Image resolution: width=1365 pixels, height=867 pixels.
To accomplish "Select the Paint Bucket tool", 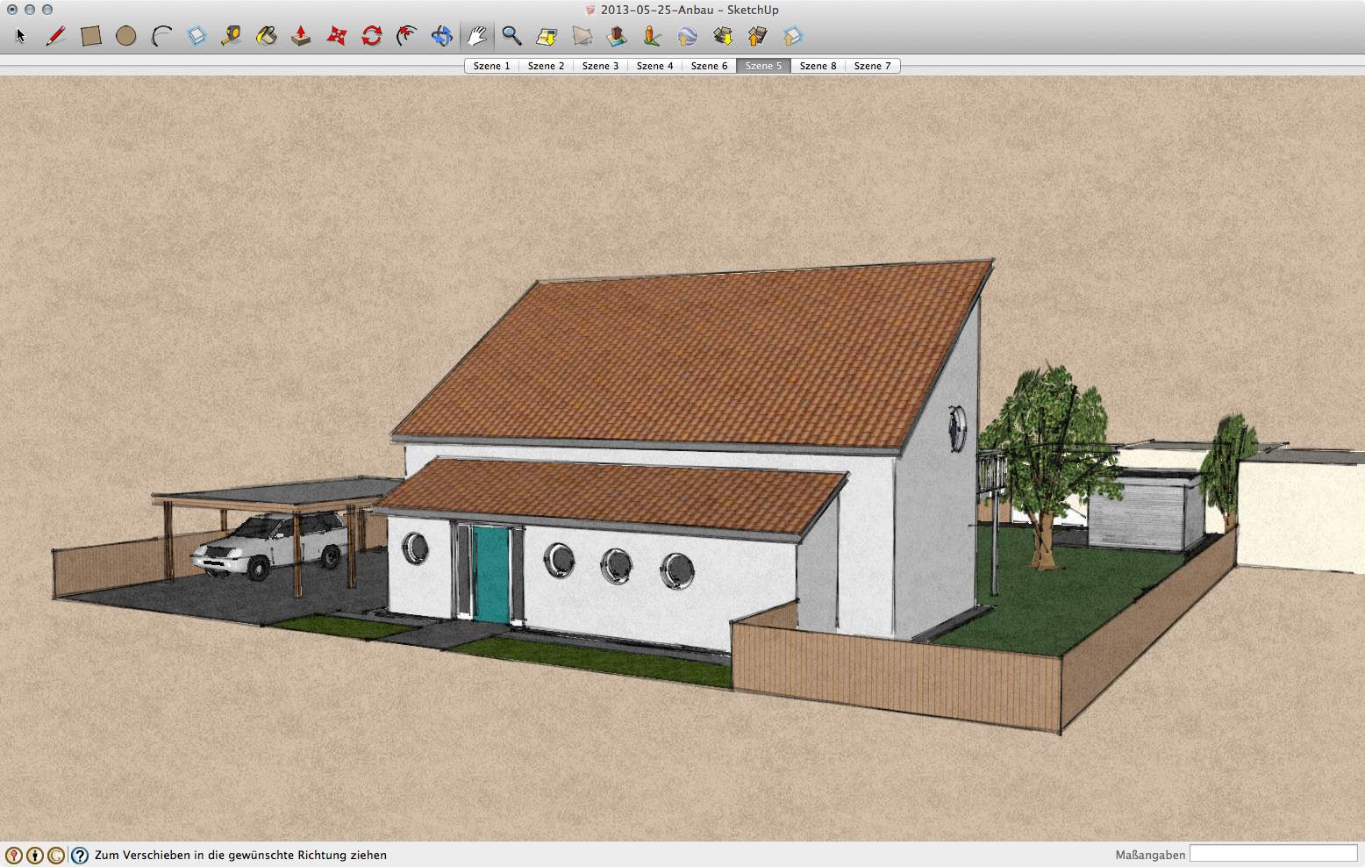I will (267, 36).
